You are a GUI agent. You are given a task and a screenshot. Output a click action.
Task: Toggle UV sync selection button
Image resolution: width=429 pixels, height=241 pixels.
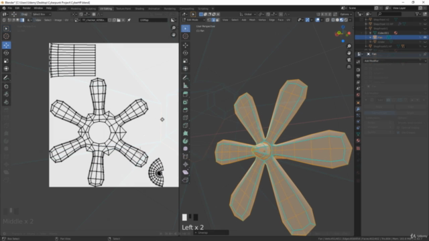click(5, 20)
